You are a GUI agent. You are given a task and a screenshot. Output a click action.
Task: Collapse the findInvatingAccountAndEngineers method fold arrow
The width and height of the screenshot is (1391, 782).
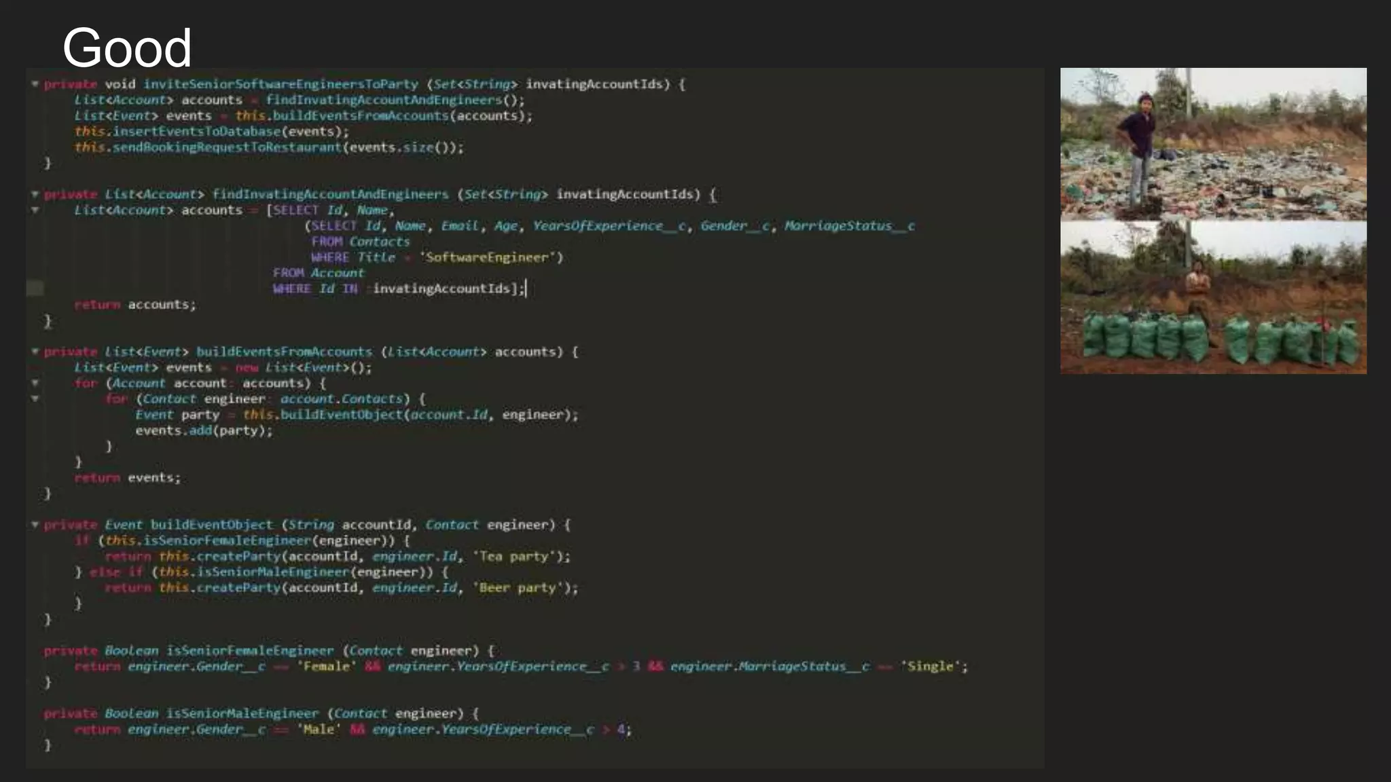click(35, 194)
